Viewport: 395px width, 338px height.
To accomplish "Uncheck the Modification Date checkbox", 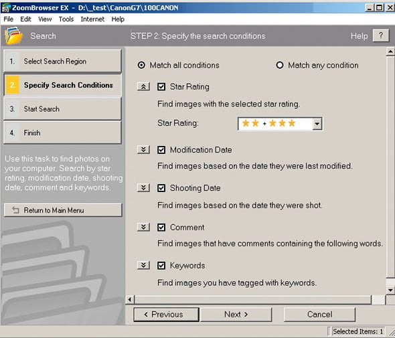I will pyautogui.click(x=161, y=150).
